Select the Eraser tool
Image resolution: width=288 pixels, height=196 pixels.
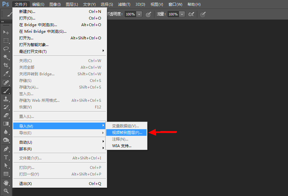pyautogui.click(x=6, y=115)
